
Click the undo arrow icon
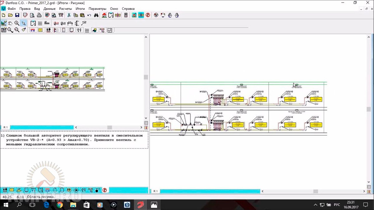(x=89, y=15)
